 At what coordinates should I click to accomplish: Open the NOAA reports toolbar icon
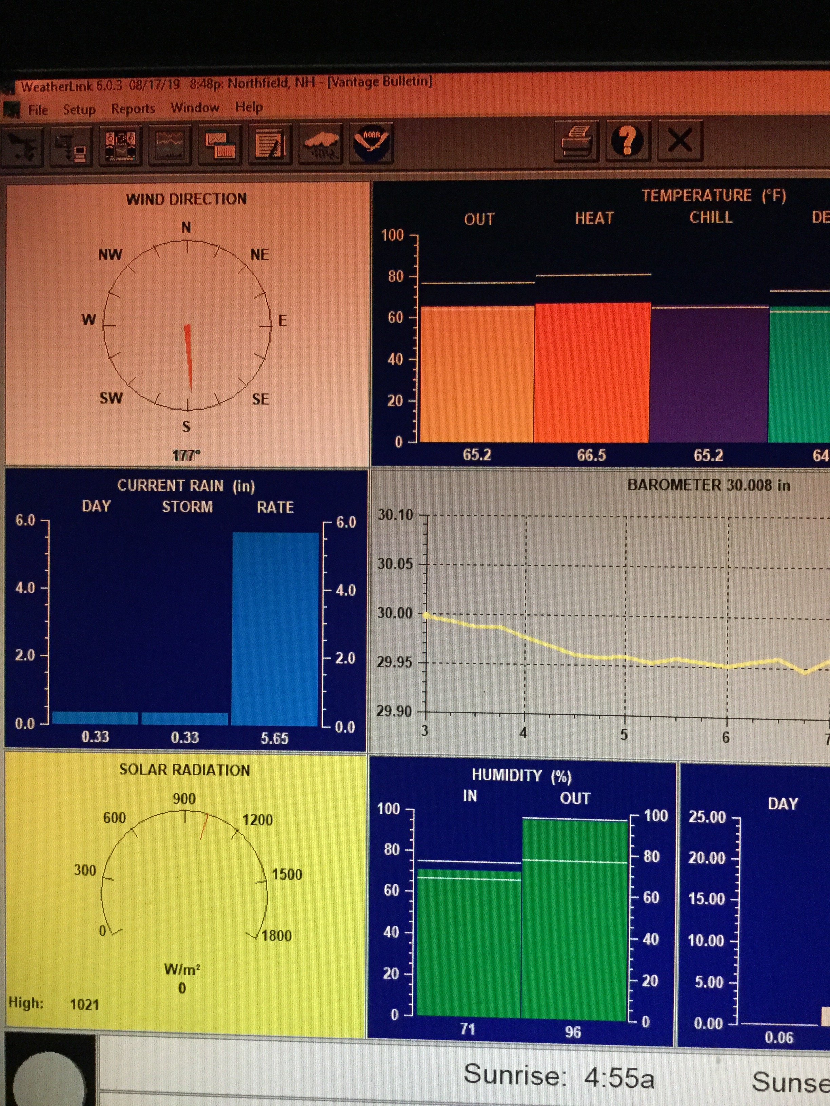coord(372,143)
